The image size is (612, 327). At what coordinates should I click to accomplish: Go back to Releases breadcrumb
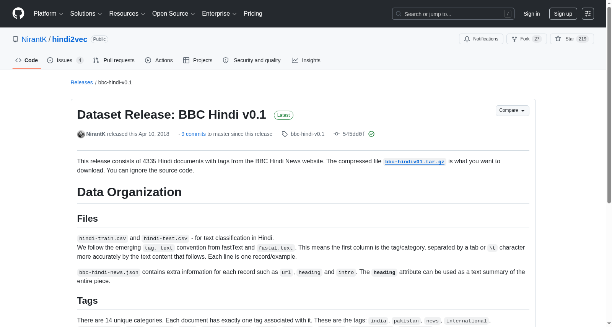click(x=82, y=82)
